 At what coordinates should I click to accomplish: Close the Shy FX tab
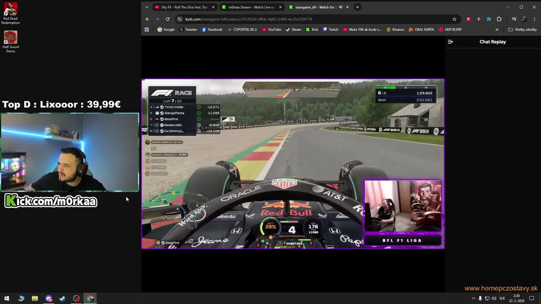(213, 7)
